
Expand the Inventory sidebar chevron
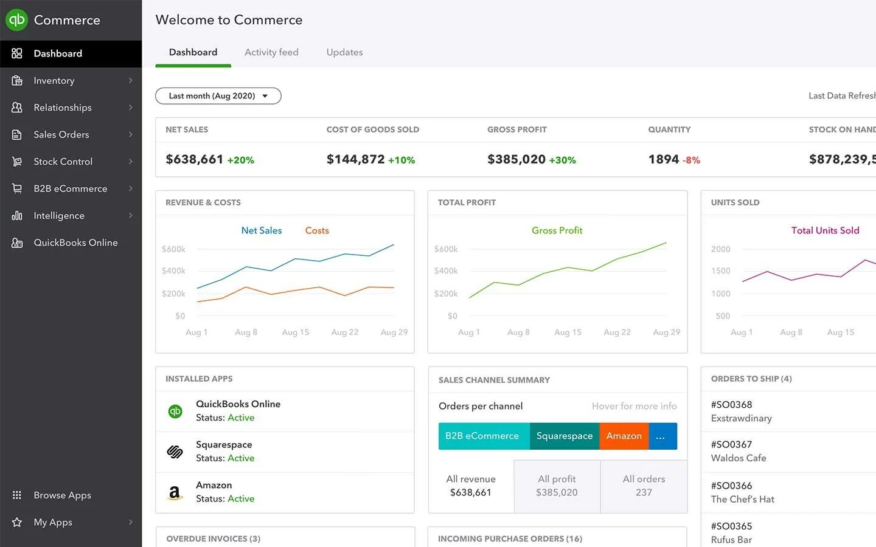[130, 80]
